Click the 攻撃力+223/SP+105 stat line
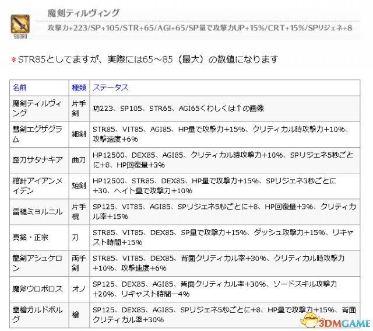Viewport: 373px width, 331px height. coord(200,28)
